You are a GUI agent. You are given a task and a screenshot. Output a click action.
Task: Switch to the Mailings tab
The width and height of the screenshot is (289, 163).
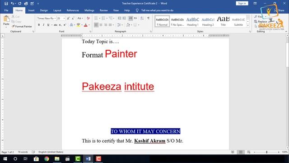(x=89, y=10)
